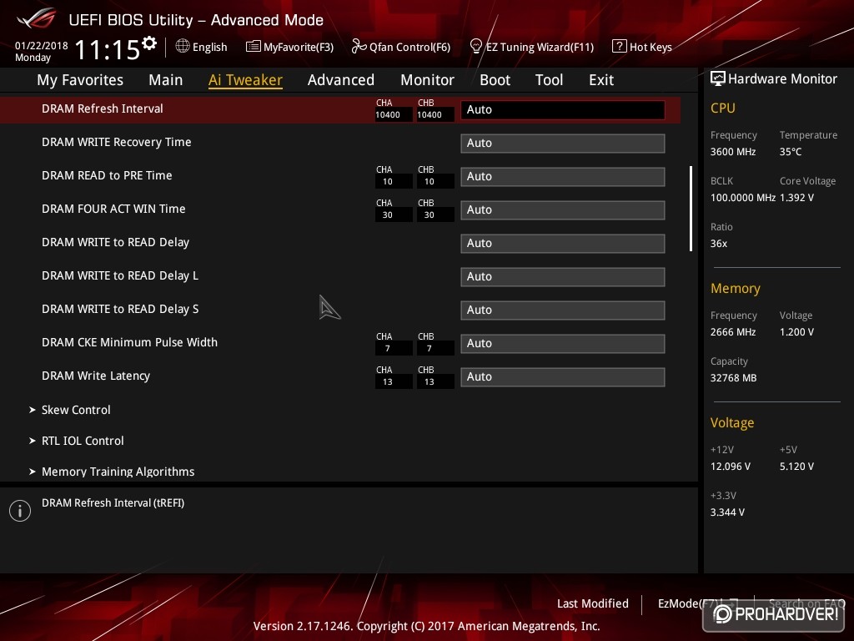
Task: Open the My Favorites tab
Action: (80, 80)
